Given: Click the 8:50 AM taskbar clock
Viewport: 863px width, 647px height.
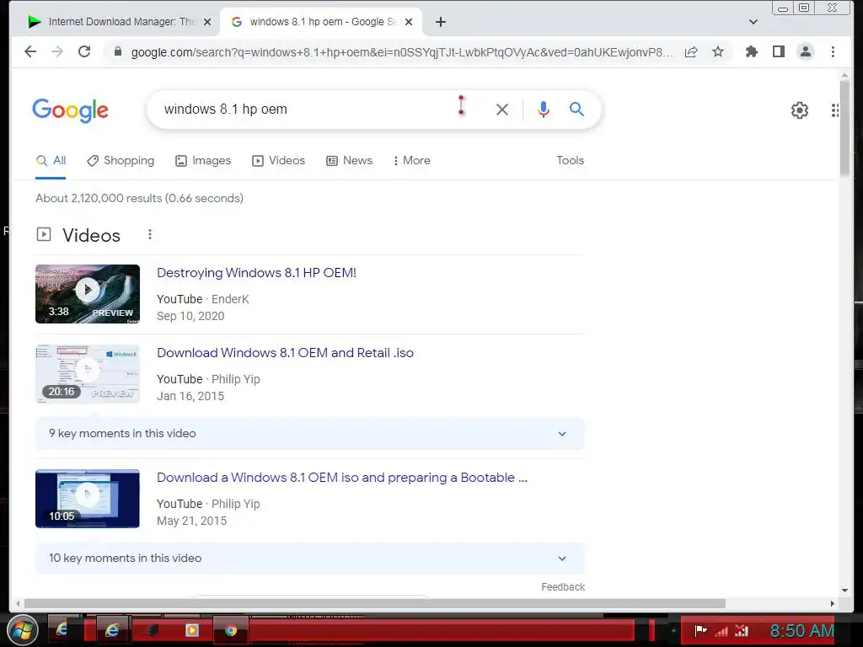Looking at the screenshot, I should coord(802,630).
